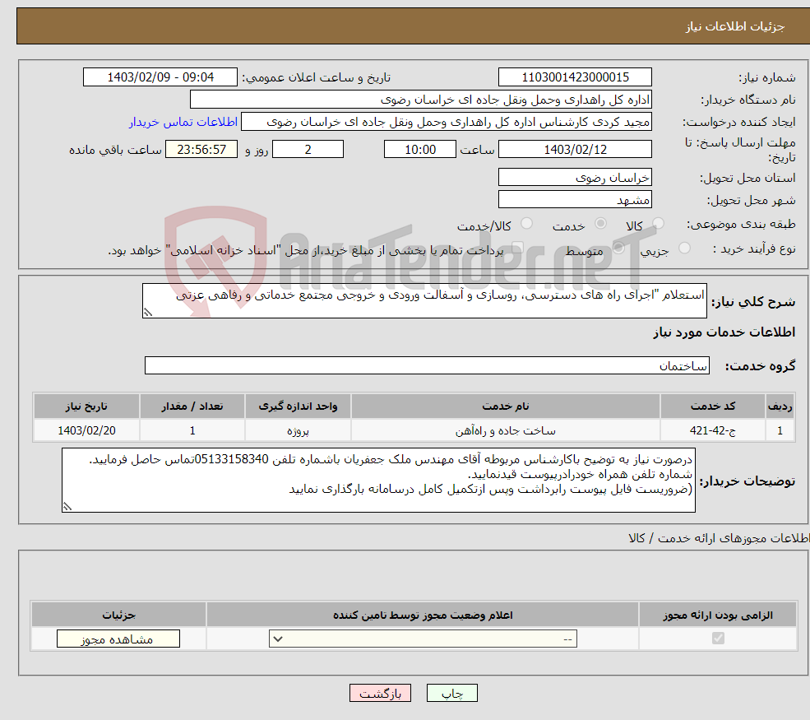This screenshot has width=810, height=720.
Task: Toggle the Treasury Bonds payment checkbox
Action: pos(517,249)
